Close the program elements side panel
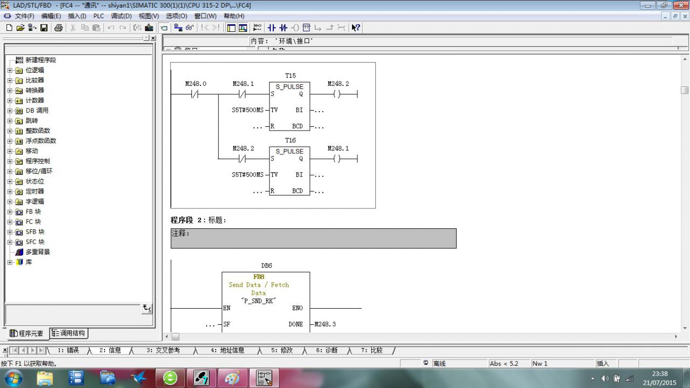 pos(153,38)
